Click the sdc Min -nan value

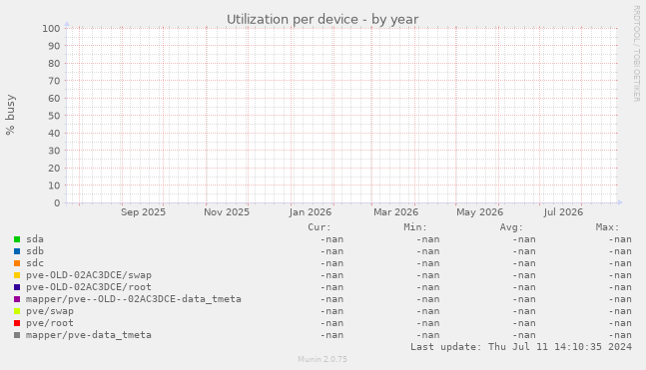pyautogui.click(x=428, y=263)
